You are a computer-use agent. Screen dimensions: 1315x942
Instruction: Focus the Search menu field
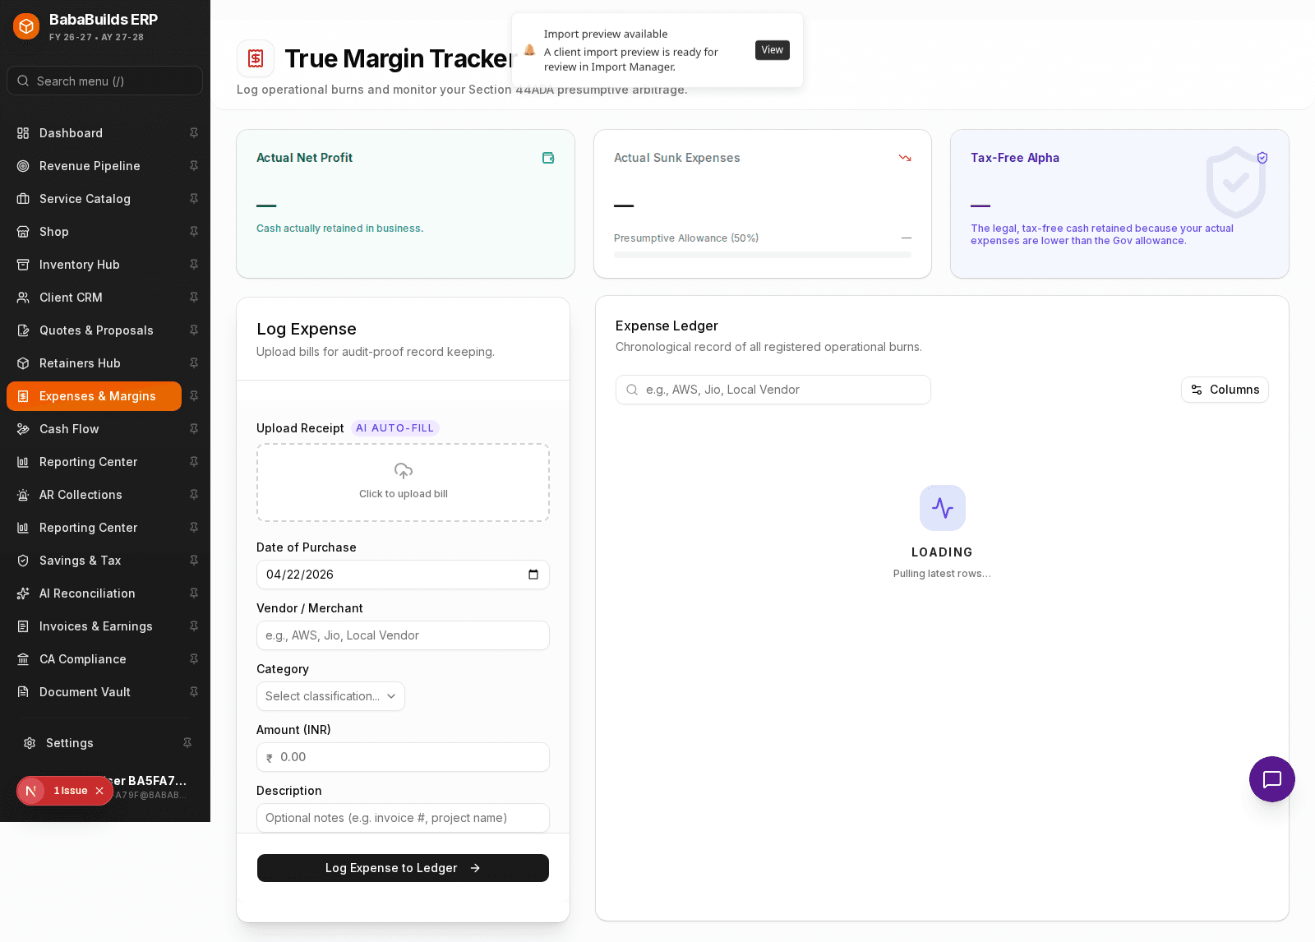104,81
